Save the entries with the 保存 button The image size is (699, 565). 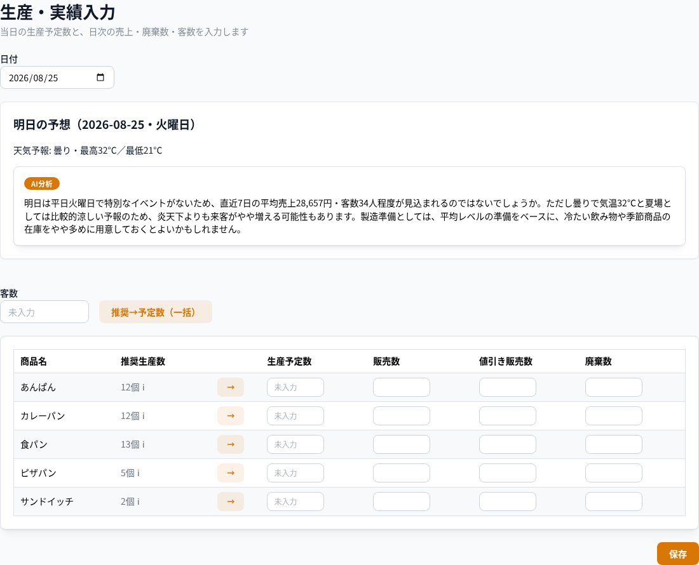point(677,554)
